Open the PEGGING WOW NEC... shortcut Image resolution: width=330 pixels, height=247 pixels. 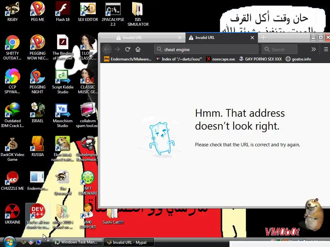37,48
